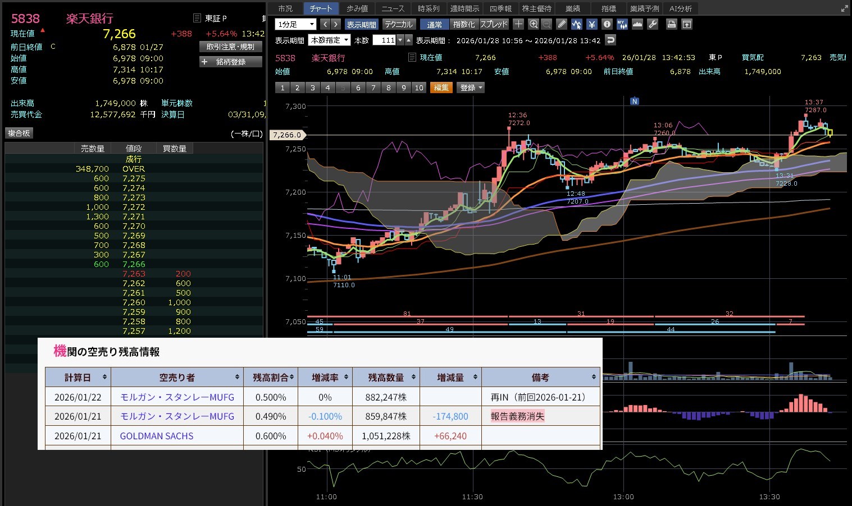Click the orange 編集 preset button
852x506 pixels.
pos(441,88)
